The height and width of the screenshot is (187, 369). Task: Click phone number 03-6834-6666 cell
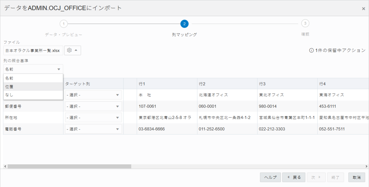[x=167, y=129]
